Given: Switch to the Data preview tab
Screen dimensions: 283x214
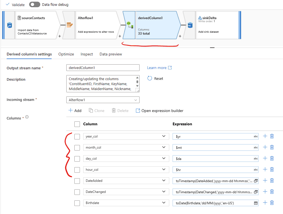Looking at the screenshot, I should pos(111,54).
